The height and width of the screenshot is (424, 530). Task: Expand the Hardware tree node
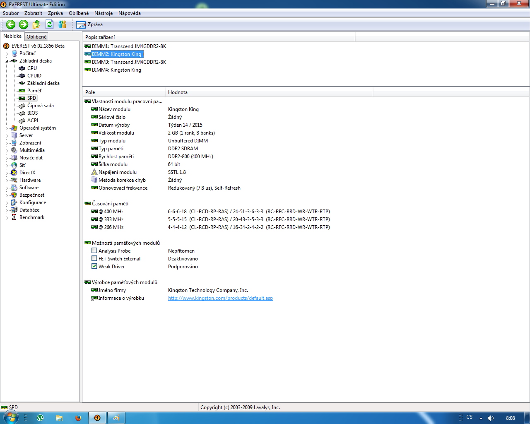point(7,181)
